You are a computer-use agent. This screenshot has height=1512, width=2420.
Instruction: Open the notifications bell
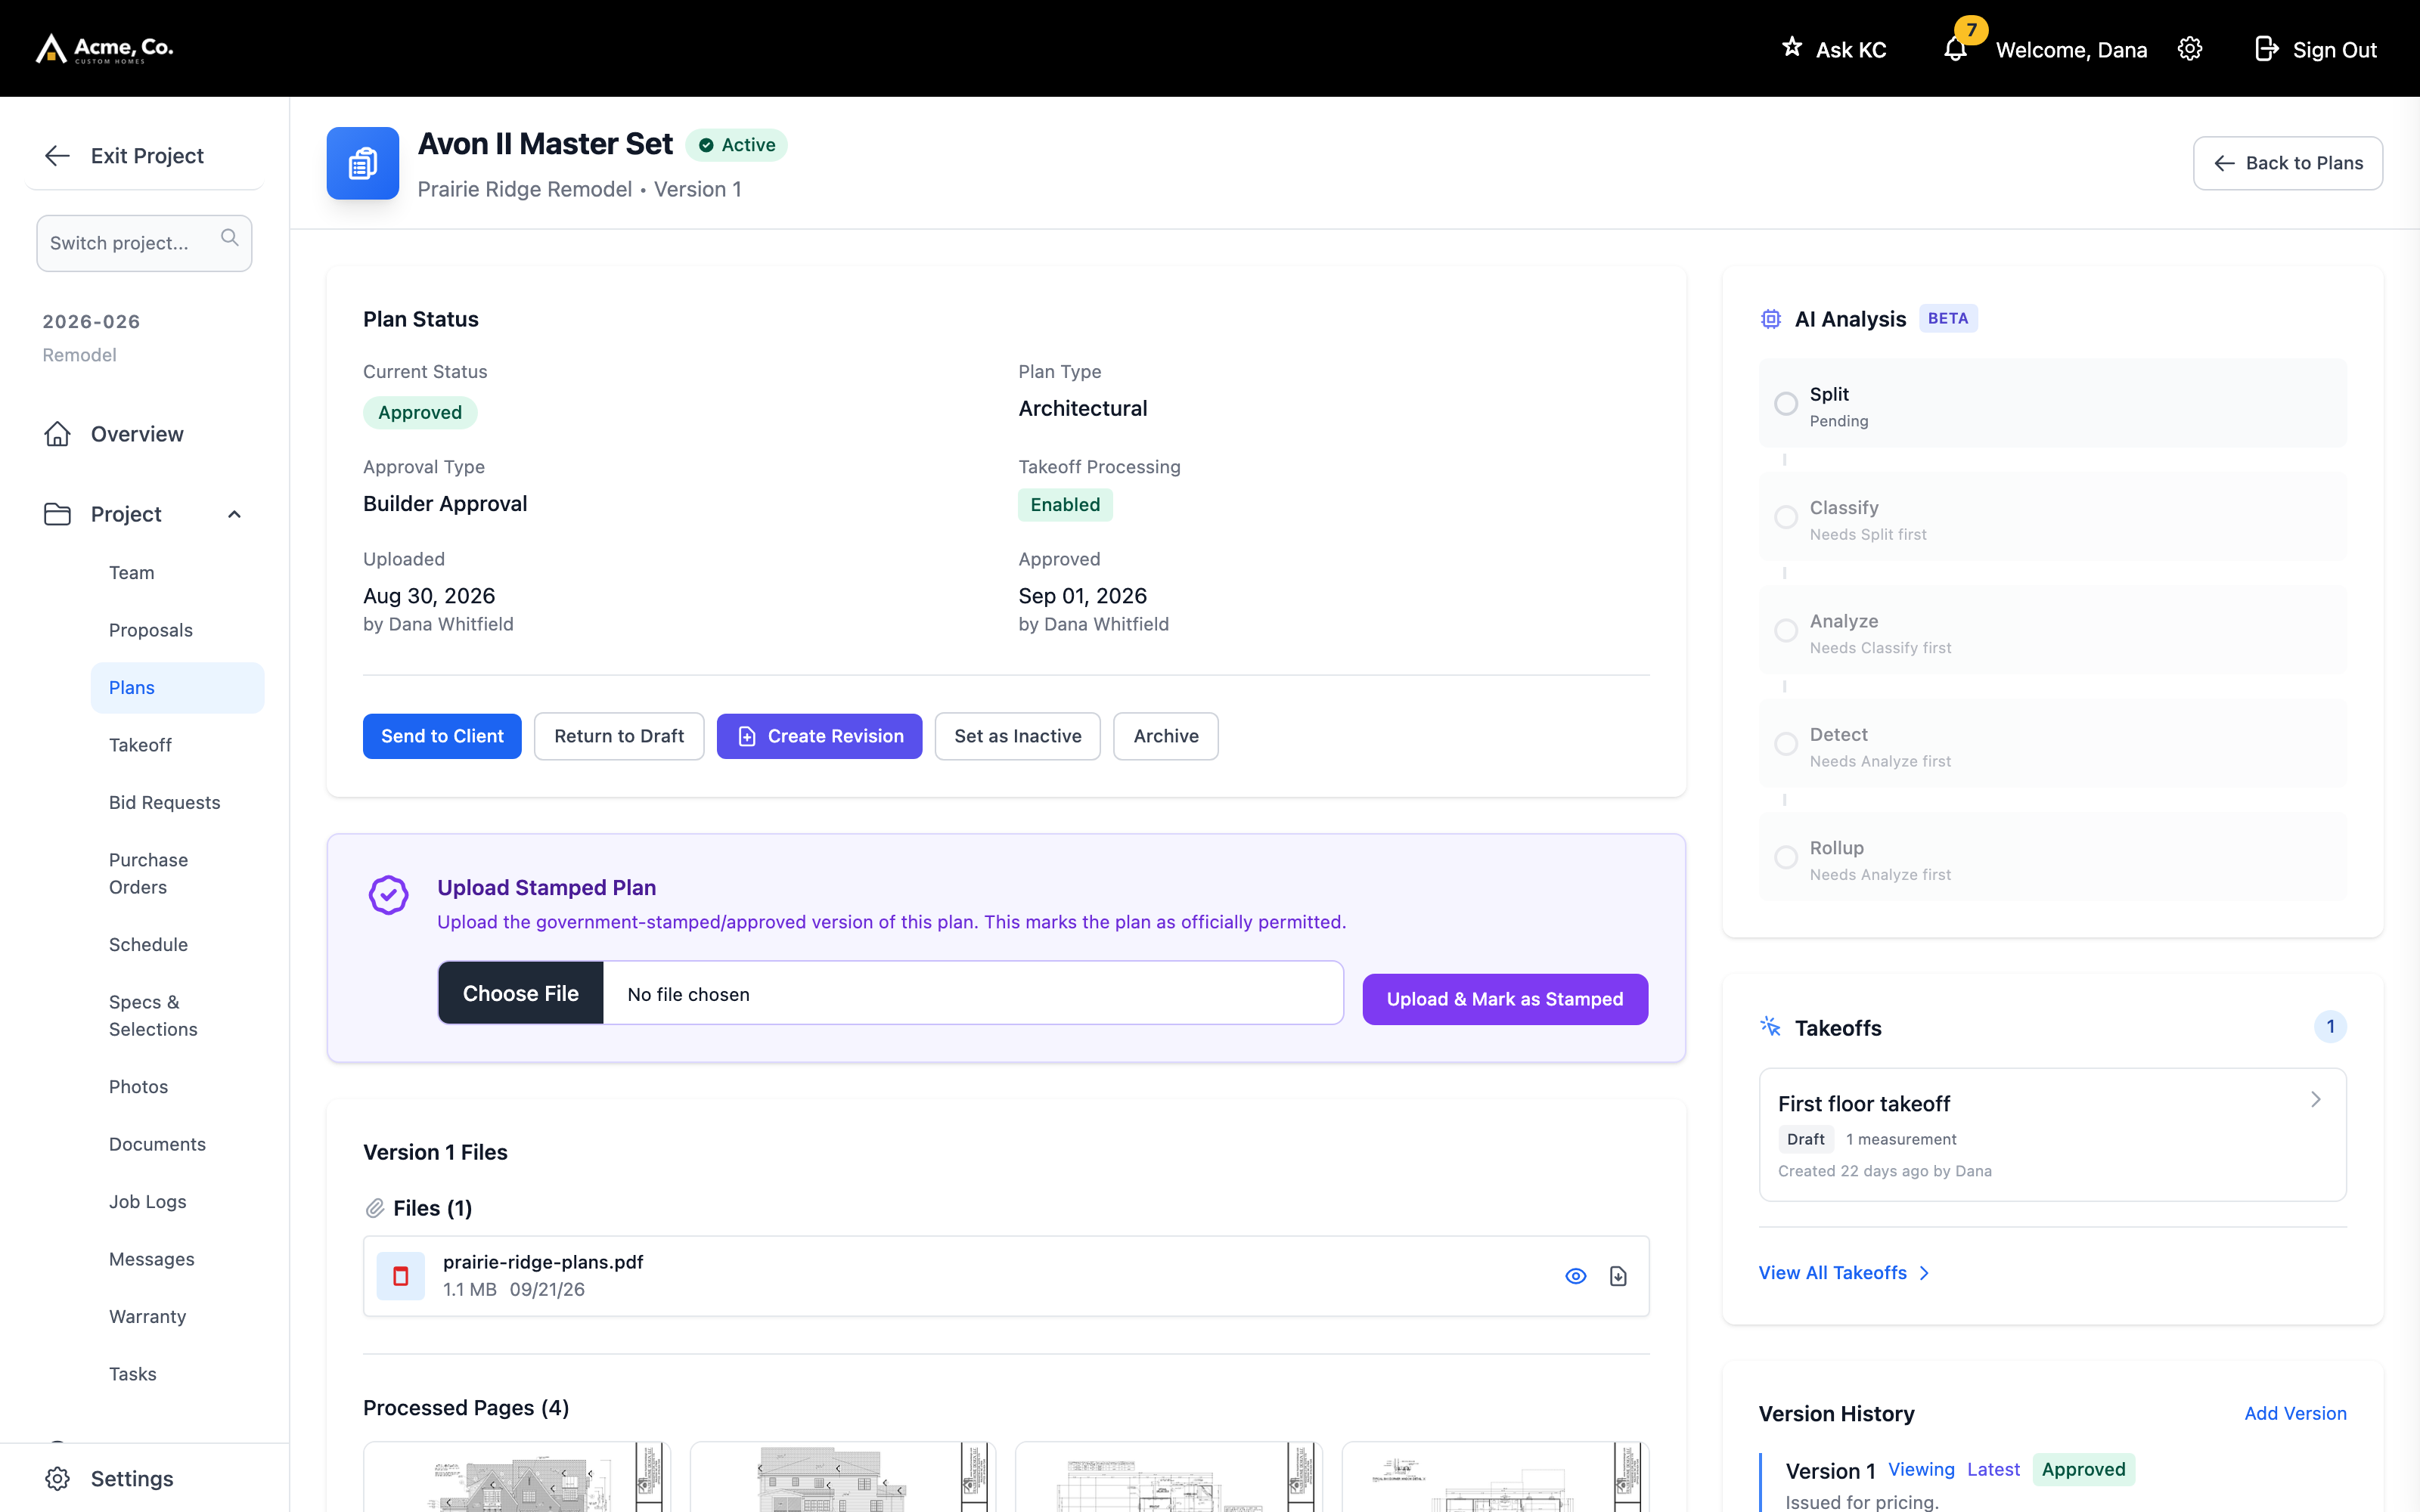point(1955,49)
